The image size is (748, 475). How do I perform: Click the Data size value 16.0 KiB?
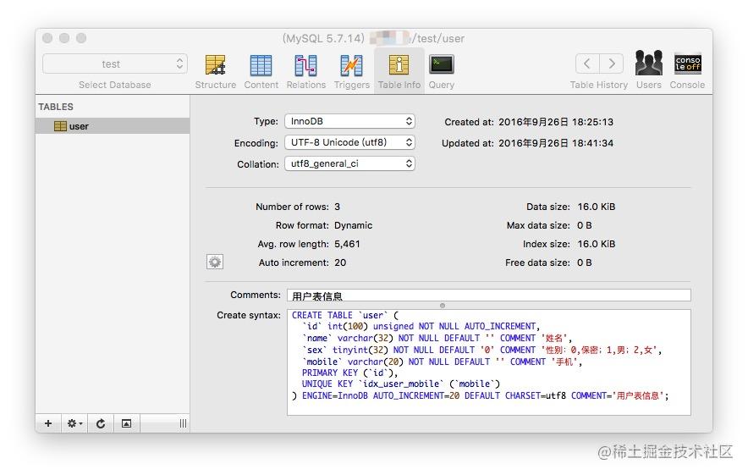click(597, 207)
